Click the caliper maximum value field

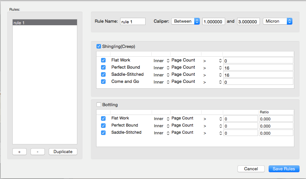click(x=248, y=22)
